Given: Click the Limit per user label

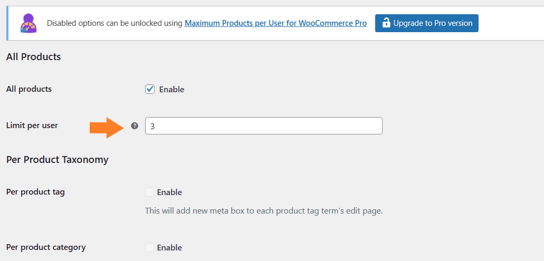Looking at the screenshot, I should tap(32, 125).
